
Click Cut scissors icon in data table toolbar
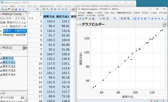point(20,9)
